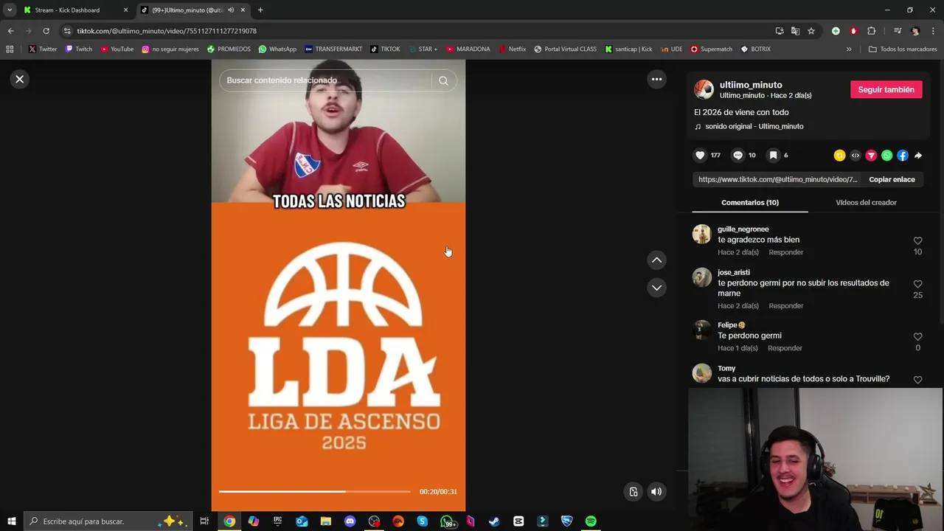The image size is (944, 531).
Task: Mute the tab via the speaker icon
Action: point(231,10)
